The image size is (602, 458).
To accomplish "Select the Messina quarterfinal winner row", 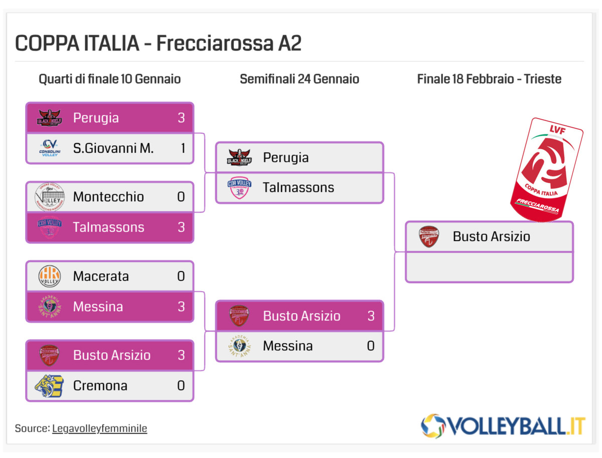I will [110, 306].
